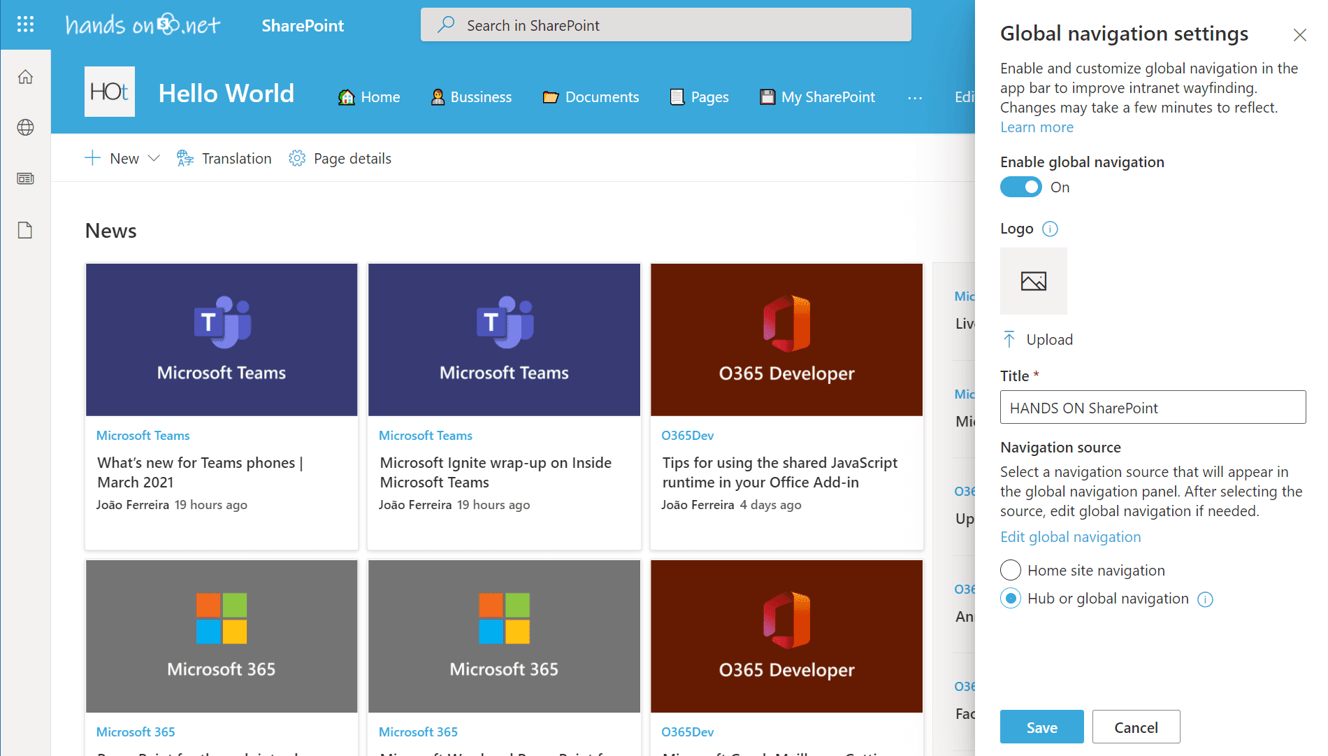This screenshot has height=756, width=1328.
Task: Click the Search in SharePoint box
Action: click(x=665, y=25)
